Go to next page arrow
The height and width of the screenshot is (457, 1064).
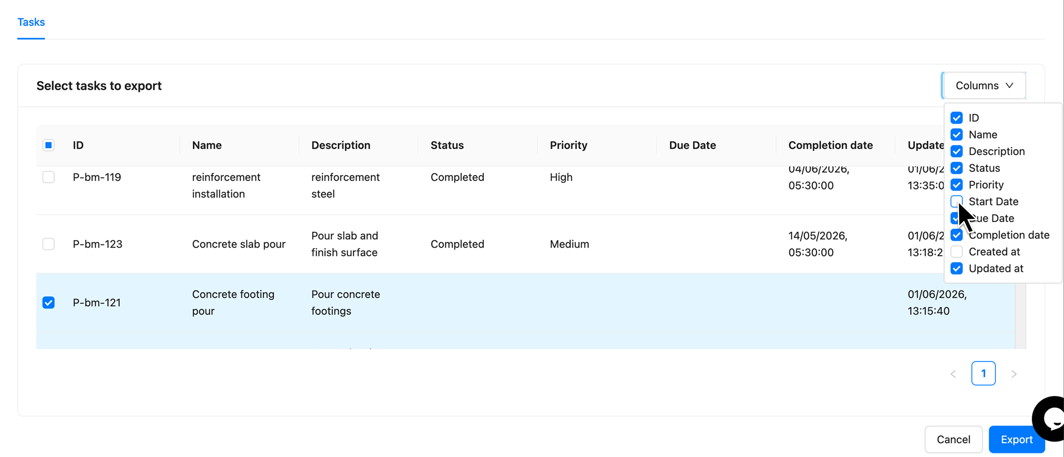(1014, 373)
